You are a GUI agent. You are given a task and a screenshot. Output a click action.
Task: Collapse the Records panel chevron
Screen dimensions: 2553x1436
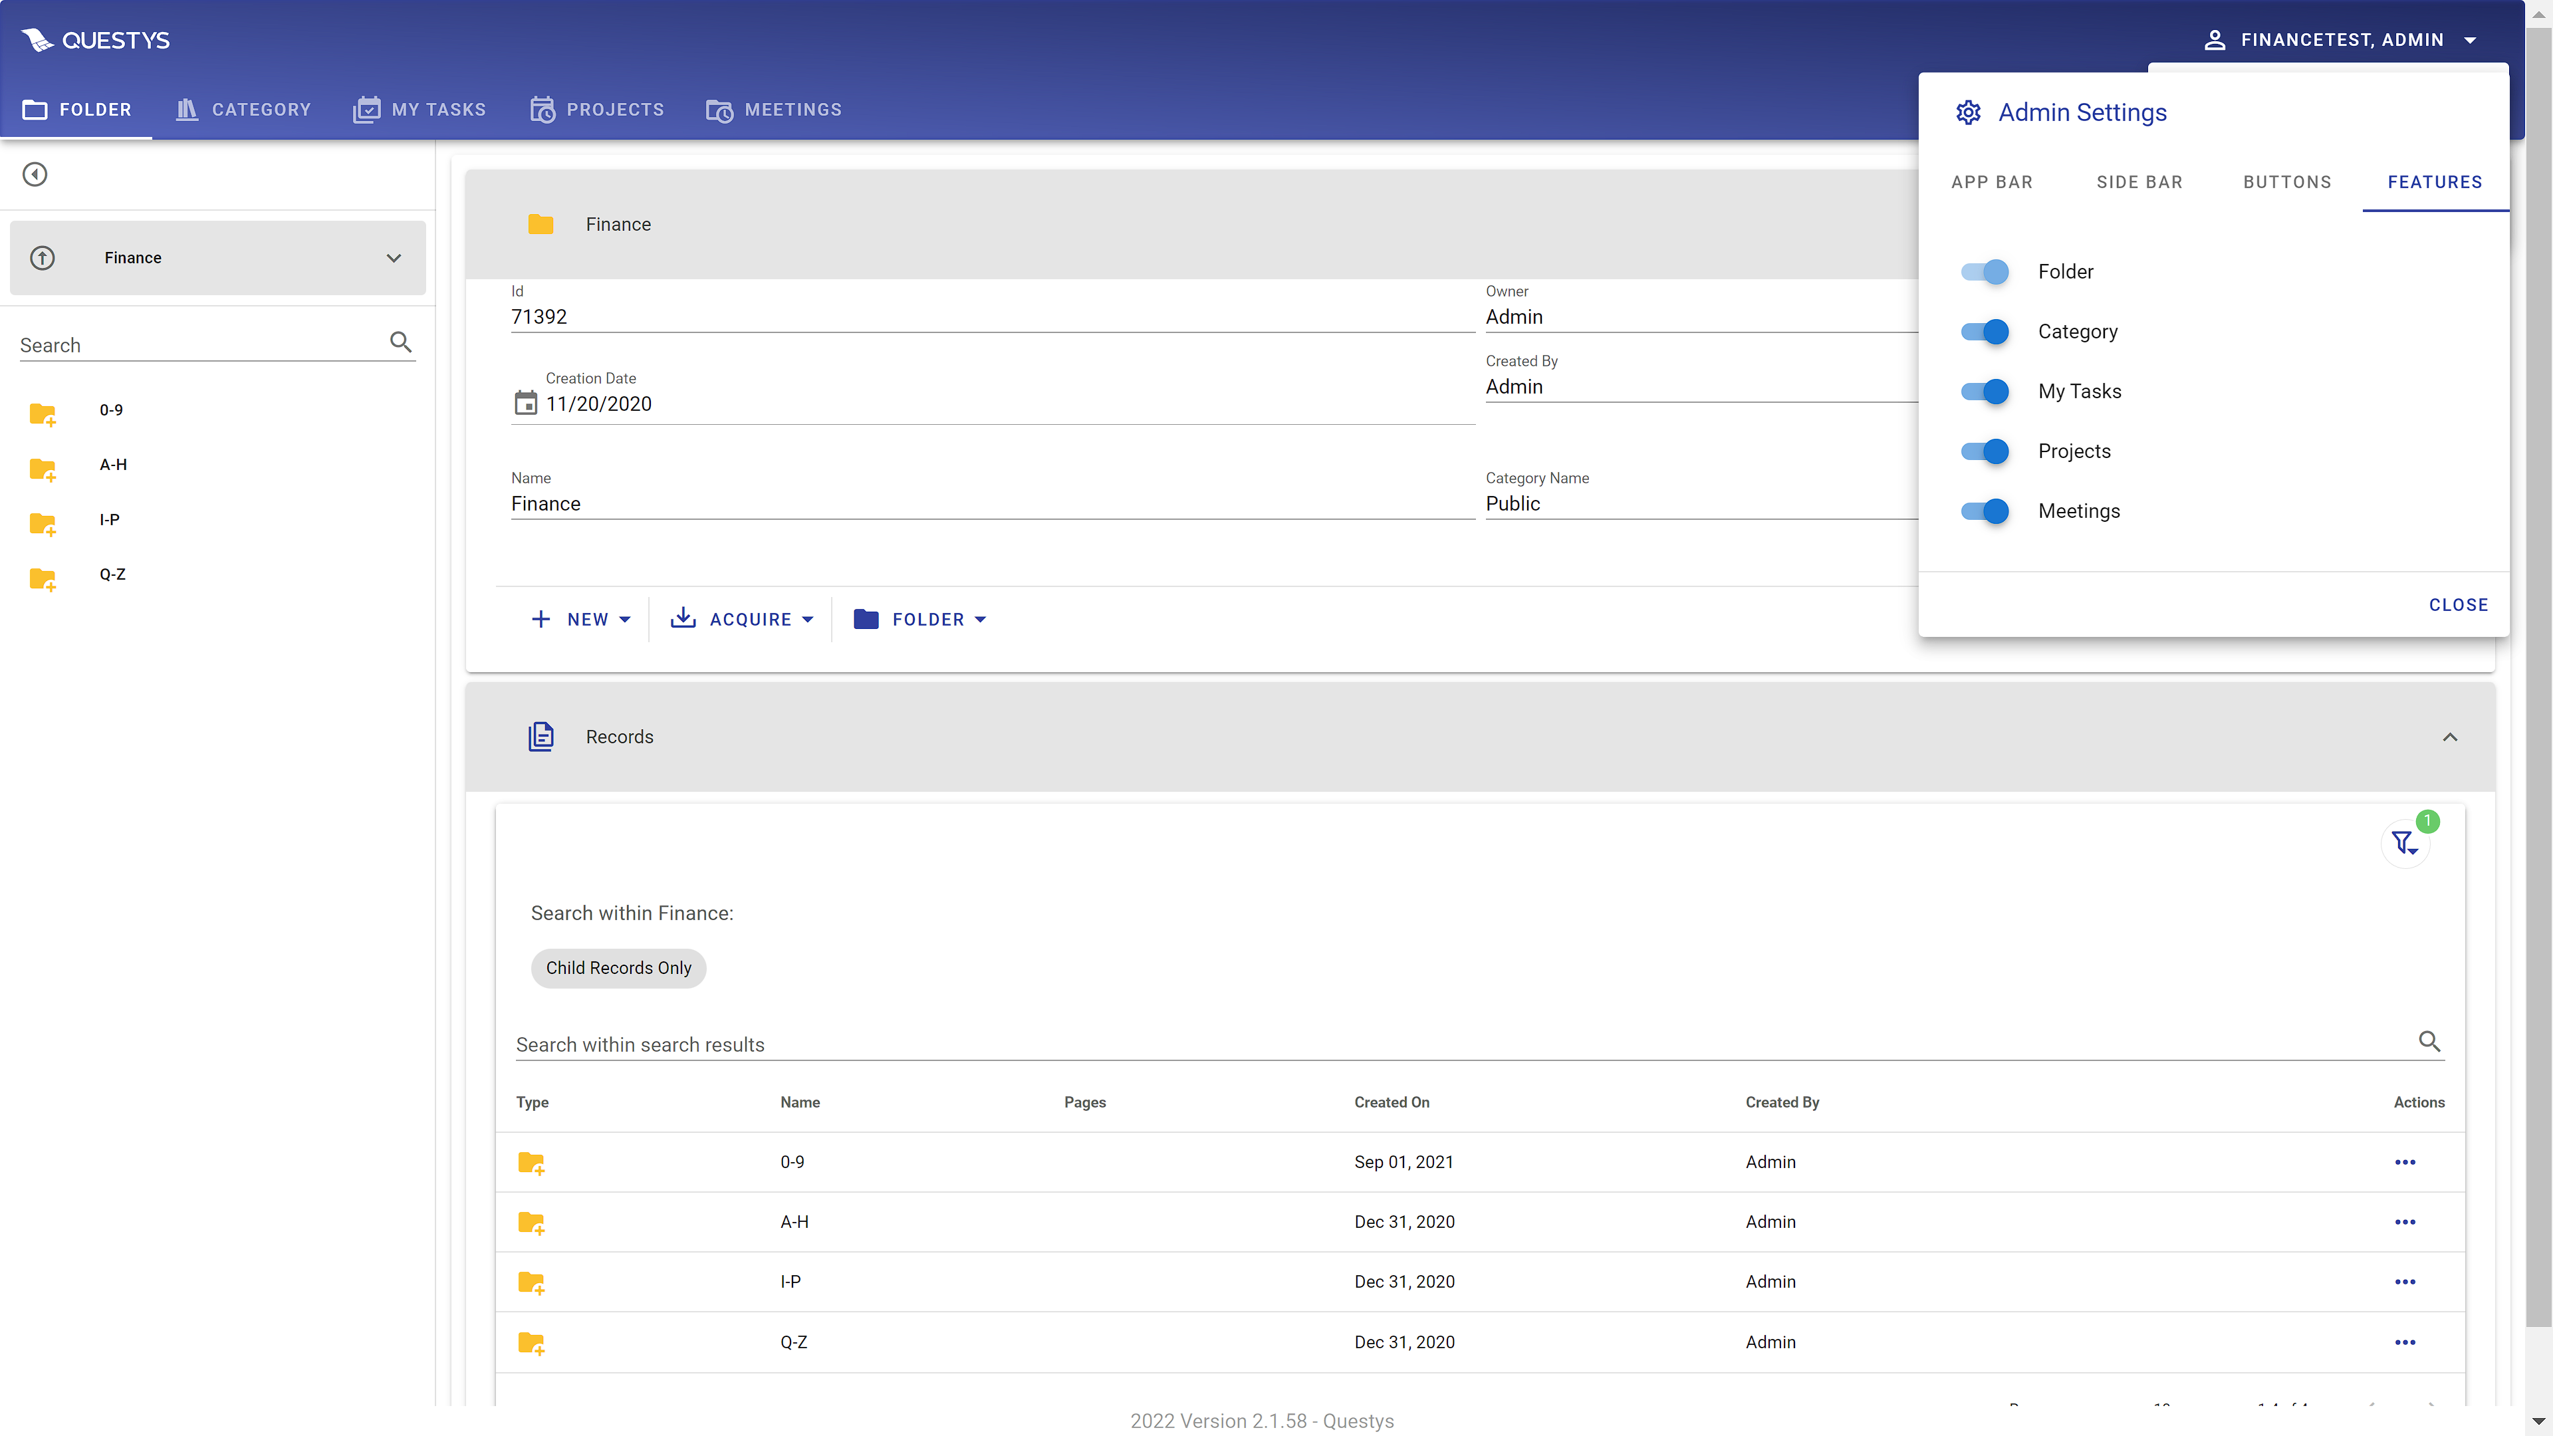click(2450, 737)
